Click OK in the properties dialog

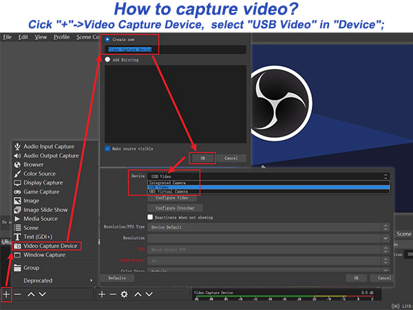click(356, 278)
